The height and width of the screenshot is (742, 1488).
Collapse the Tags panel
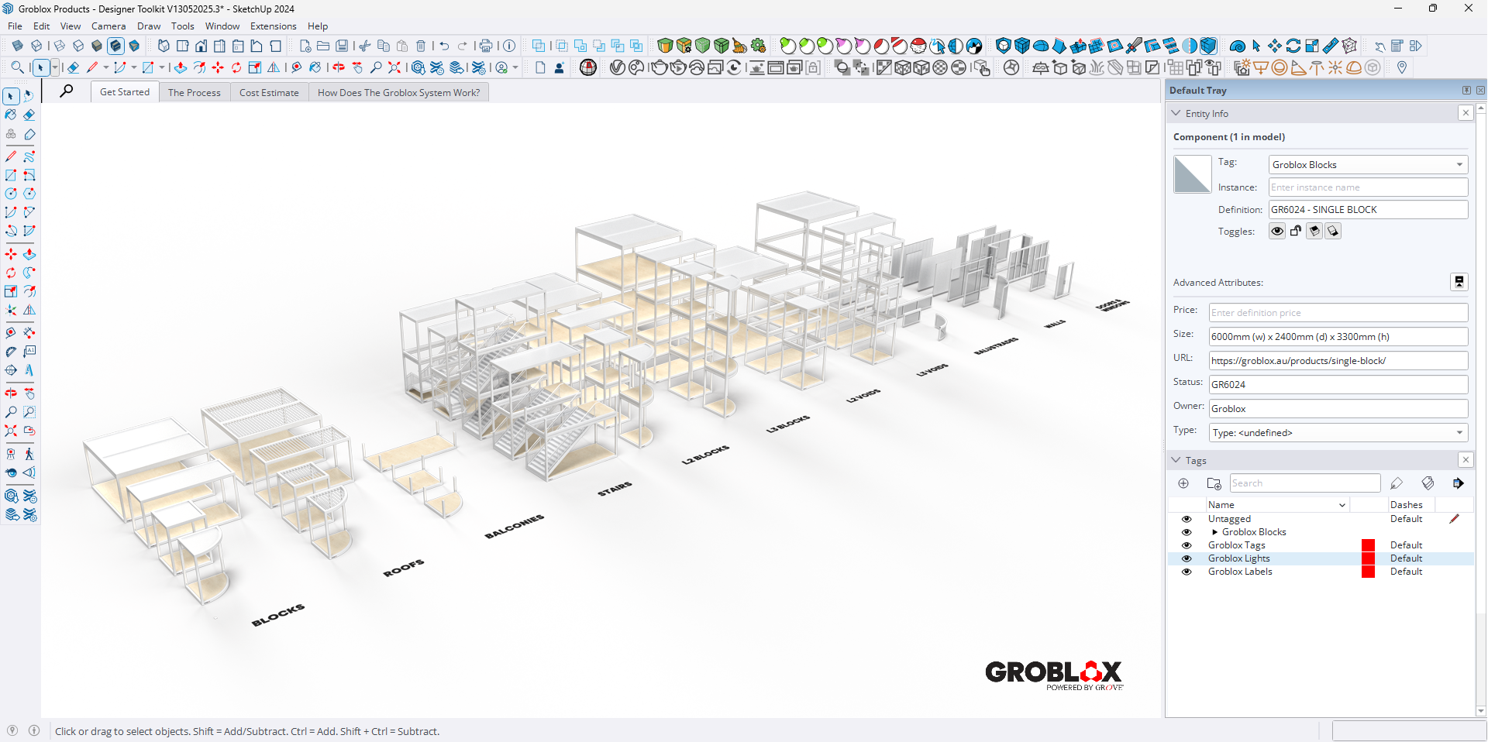[x=1176, y=460]
